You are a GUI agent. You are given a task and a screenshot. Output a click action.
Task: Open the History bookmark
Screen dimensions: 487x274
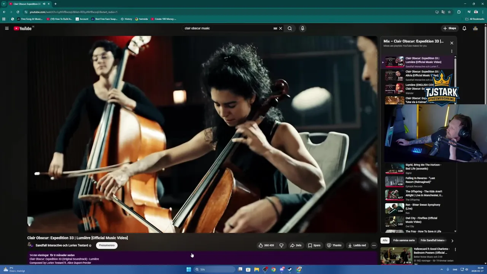(x=126, y=19)
